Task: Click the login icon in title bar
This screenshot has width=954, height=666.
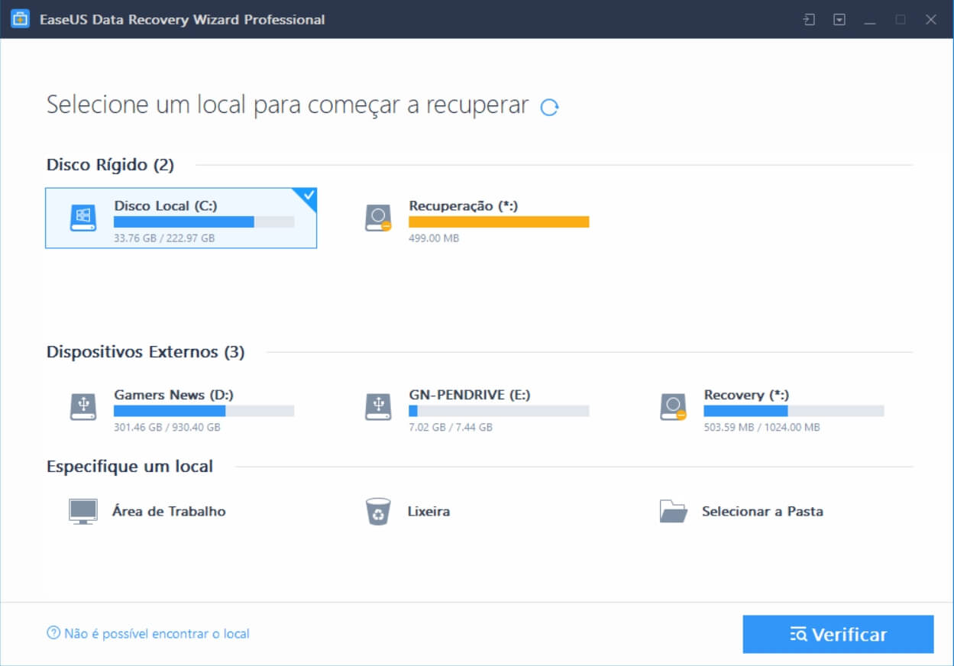Action: [x=809, y=20]
